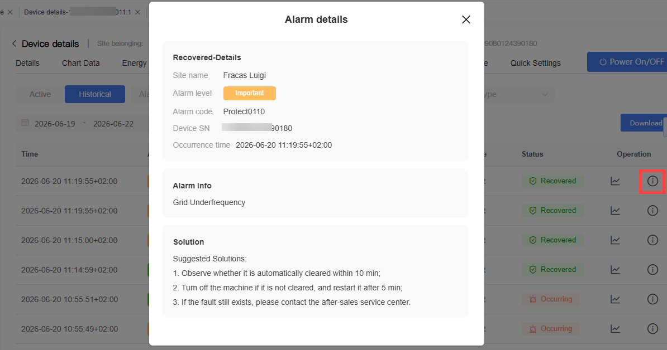Click the Time column header
Screen dimensions: 667x350
tap(30, 154)
